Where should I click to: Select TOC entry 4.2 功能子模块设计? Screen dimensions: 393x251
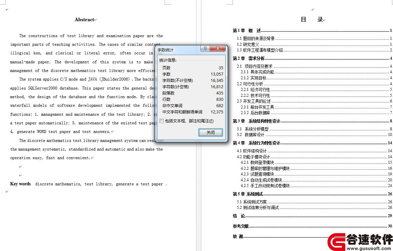pyautogui.click(x=314, y=157)
